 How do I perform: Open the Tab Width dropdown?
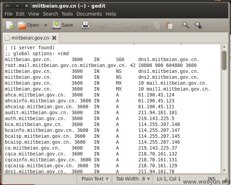click(133, 179)
